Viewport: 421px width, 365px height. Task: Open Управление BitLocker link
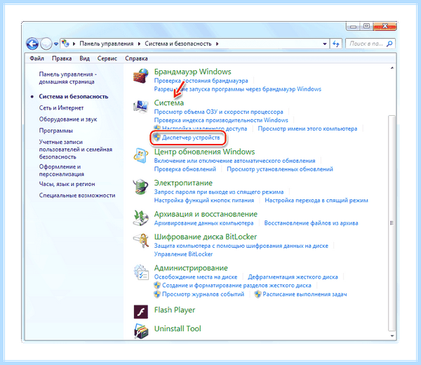click(x=183, y=254)
